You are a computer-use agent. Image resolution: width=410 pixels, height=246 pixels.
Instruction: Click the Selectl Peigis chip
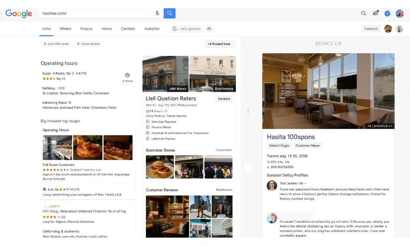pos(279,145)
